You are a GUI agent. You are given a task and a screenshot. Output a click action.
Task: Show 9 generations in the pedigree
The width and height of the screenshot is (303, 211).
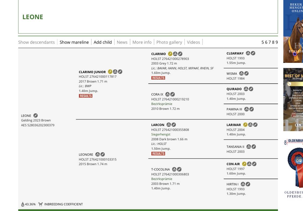tap(277, 42)
